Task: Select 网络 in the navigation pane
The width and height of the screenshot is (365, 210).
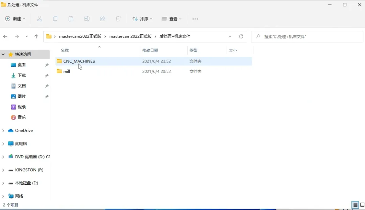Action: (19, 196)
